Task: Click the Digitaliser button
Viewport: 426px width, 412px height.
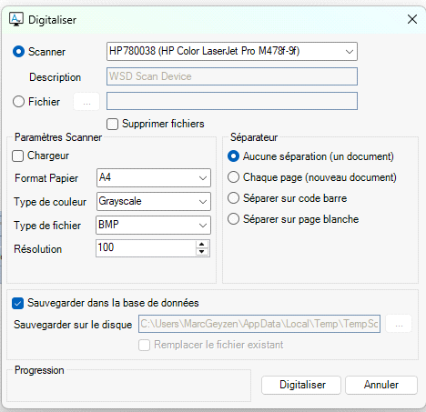Action: point(301,385)
